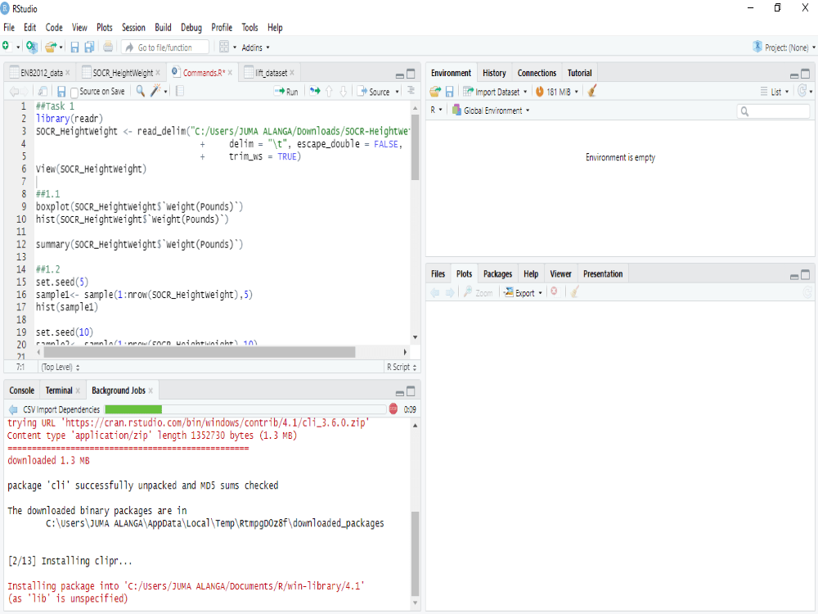Open the File menu
818x614 pixels.
[x=9, y=27]
